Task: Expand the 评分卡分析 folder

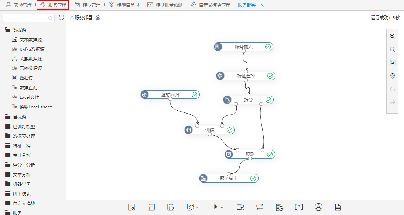Action: 20,165
